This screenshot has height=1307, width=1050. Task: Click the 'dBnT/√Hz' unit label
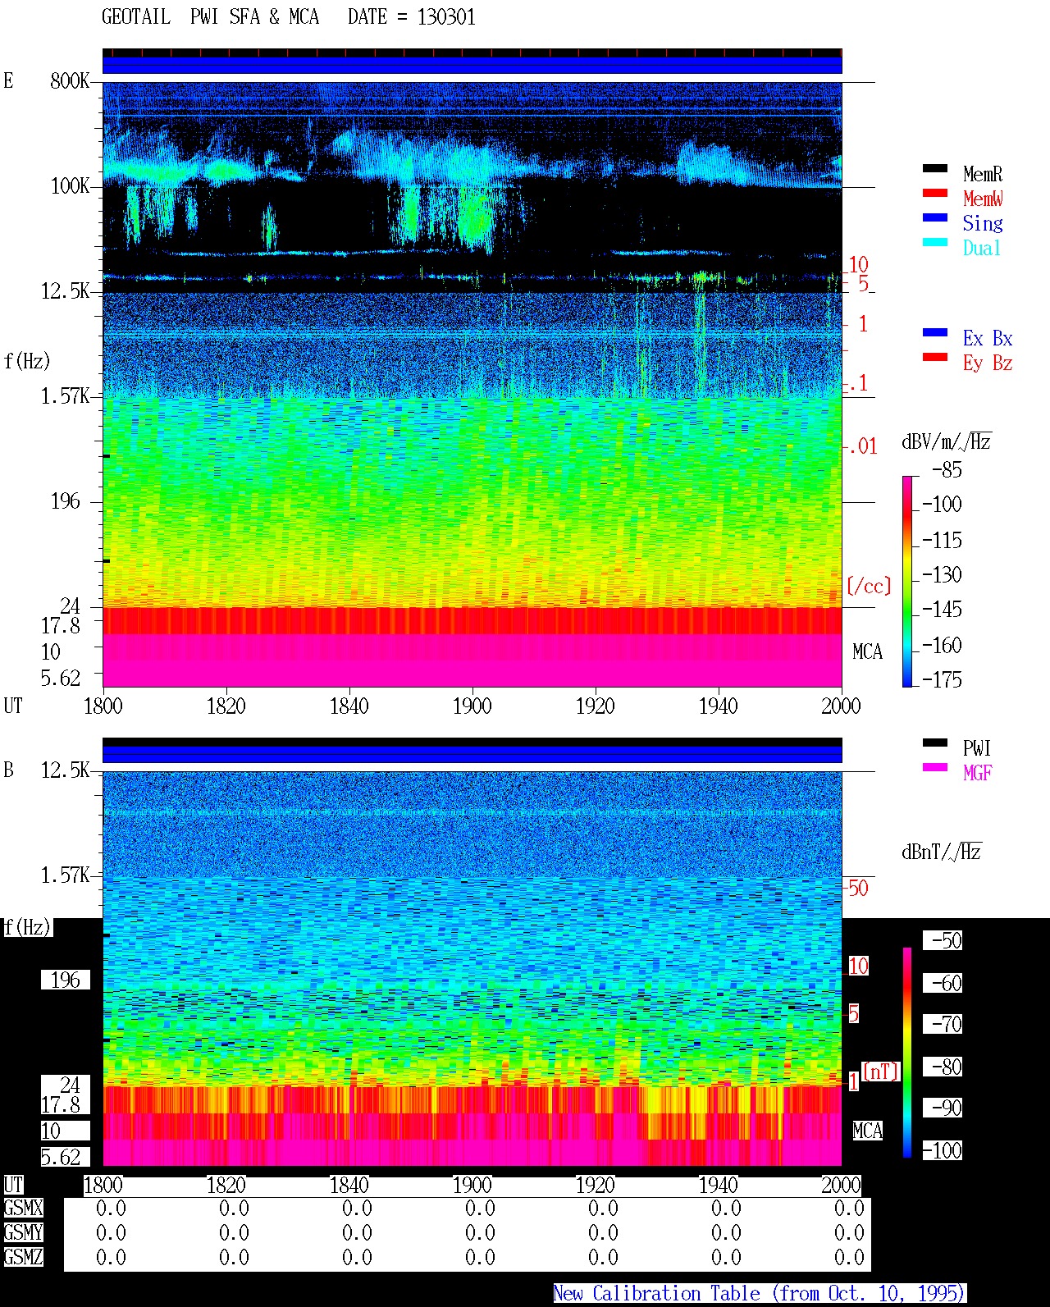[941, 852]
